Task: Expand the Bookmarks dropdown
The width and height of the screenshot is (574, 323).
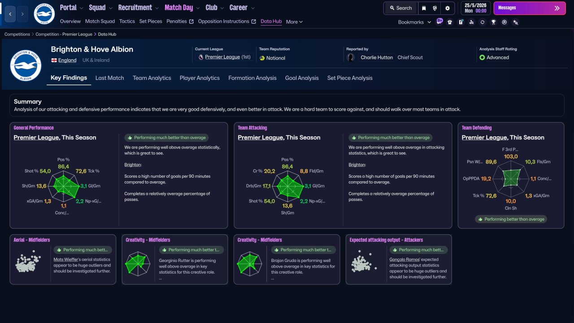Action: pyautogui.click(x=414, y=22)
